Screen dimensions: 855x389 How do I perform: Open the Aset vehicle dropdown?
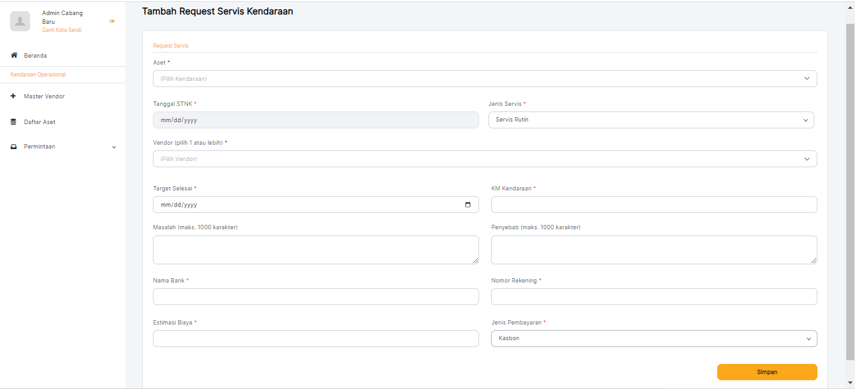pos(484,79)
